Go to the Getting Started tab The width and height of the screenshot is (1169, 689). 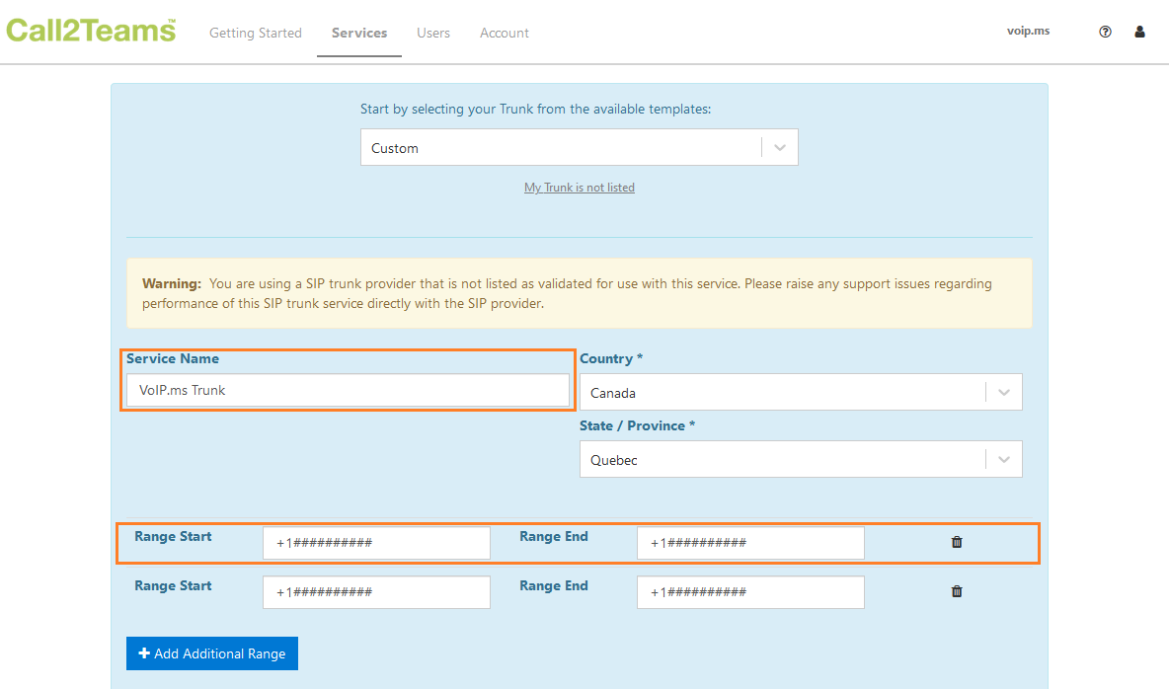pos(256,33)
